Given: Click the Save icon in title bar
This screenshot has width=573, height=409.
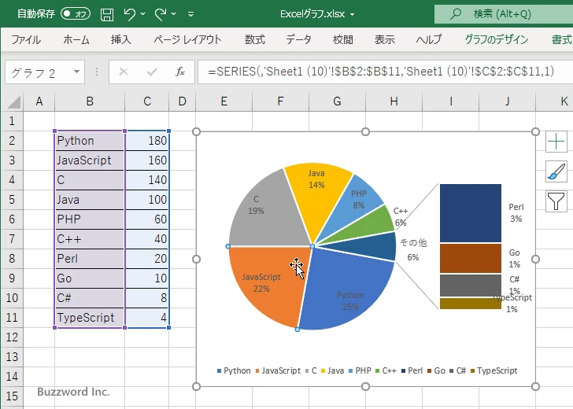Looking at the screenshot, I should 107,14.
